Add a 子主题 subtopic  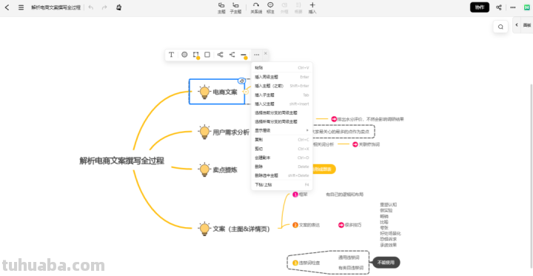pyautogui.click(x=235, y=8)
